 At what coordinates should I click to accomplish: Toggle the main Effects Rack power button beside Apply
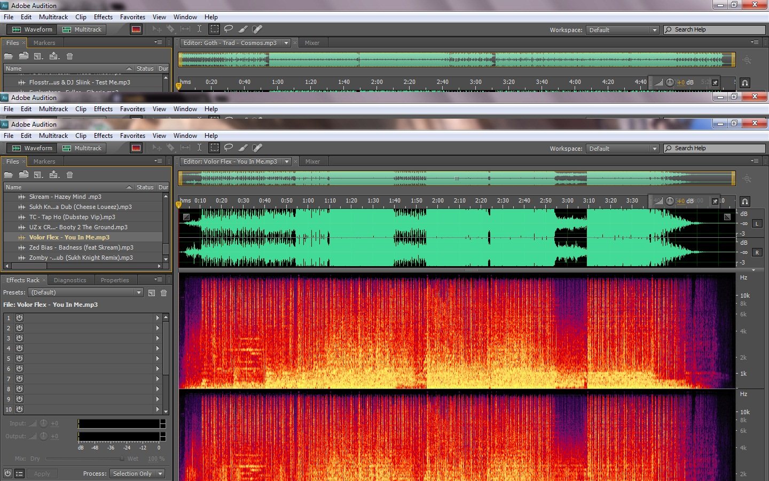[7, 474]
